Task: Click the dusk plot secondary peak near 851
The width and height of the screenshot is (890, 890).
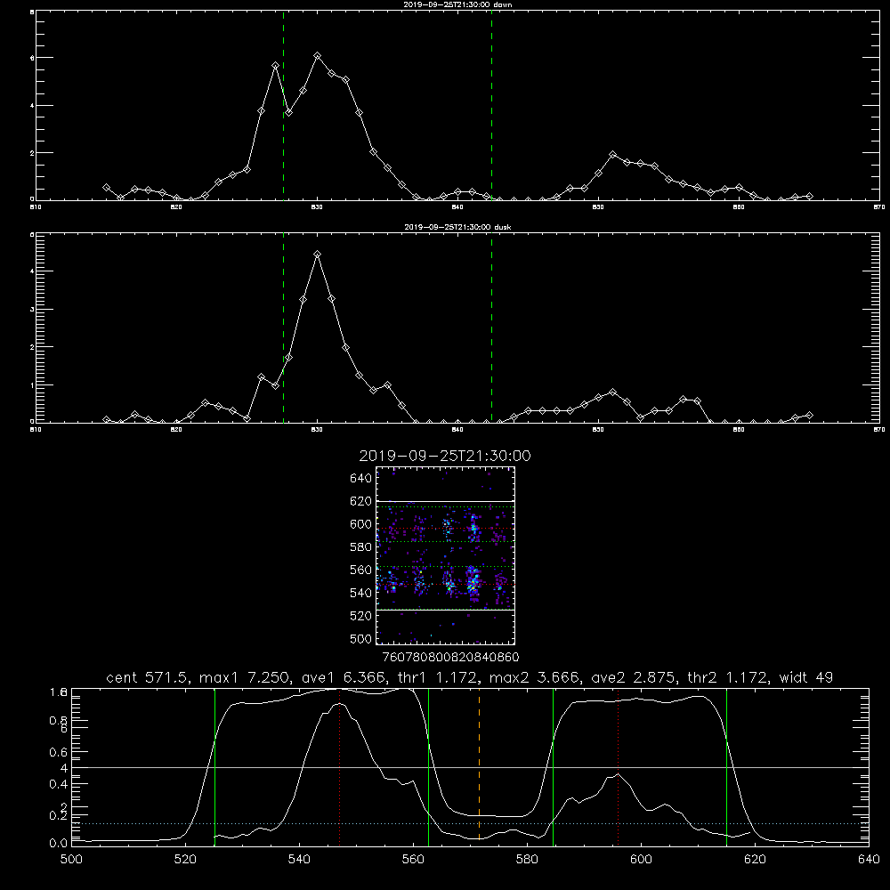Action: 612,392
